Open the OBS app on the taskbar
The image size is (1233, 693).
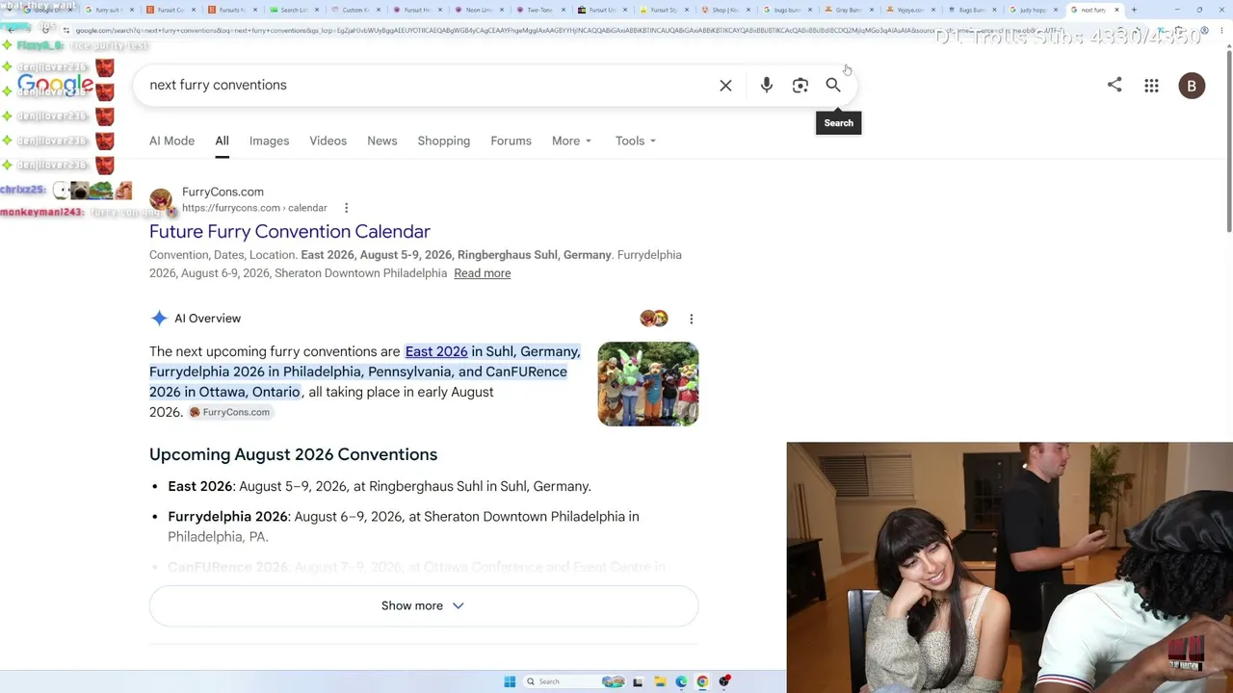[x=724, y=681]
